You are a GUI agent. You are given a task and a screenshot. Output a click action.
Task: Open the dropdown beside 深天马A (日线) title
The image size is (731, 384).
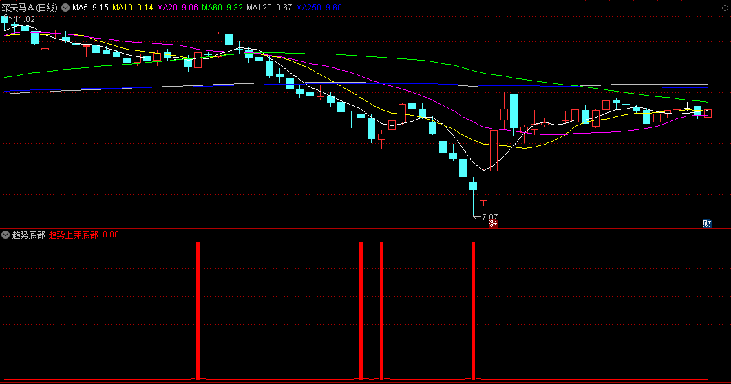[x=65, y=8]
